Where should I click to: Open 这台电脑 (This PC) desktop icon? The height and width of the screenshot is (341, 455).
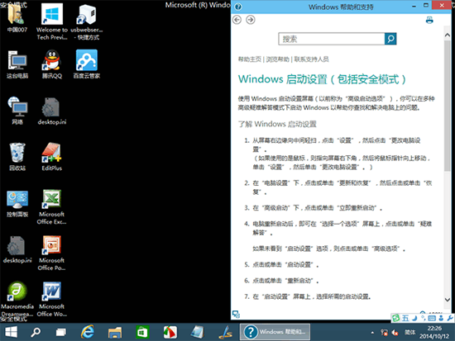click(x=17, y=64)
